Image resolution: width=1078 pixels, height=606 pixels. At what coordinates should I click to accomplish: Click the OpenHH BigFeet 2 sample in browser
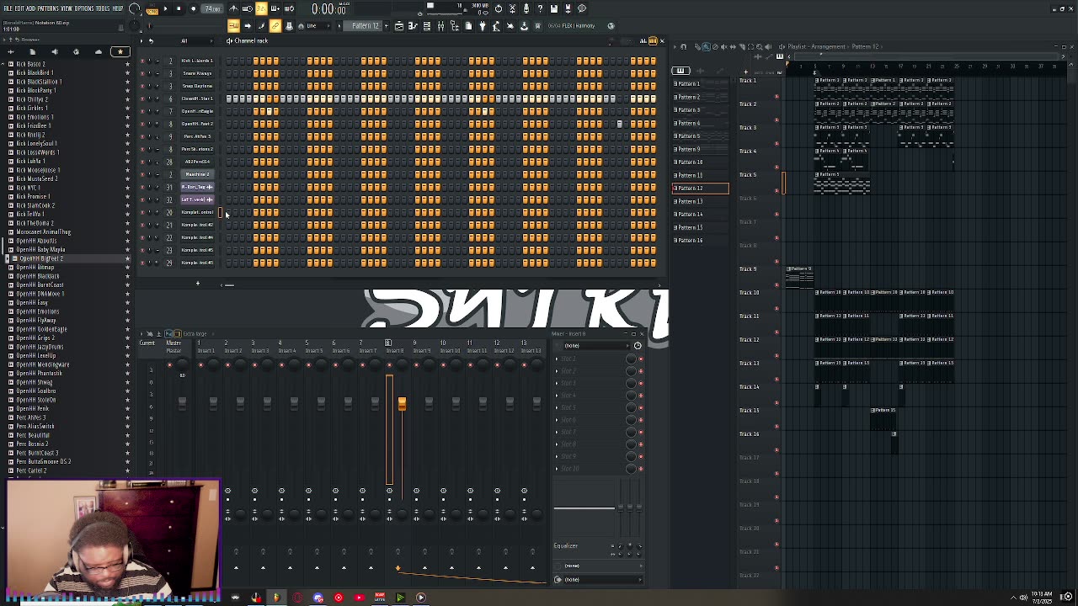click(40, 258)
